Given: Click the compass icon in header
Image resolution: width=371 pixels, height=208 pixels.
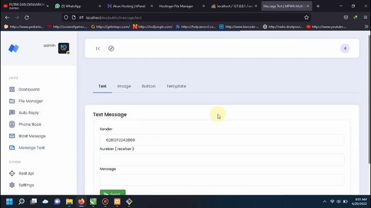Looking at the screenshot, I should tap(111, 49).
